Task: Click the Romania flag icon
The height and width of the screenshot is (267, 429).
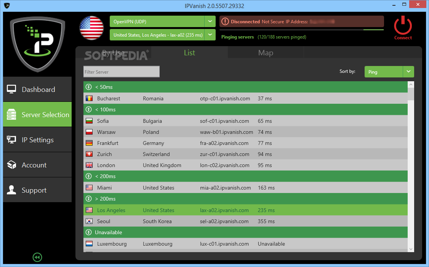Action: (x=89, y=98)
